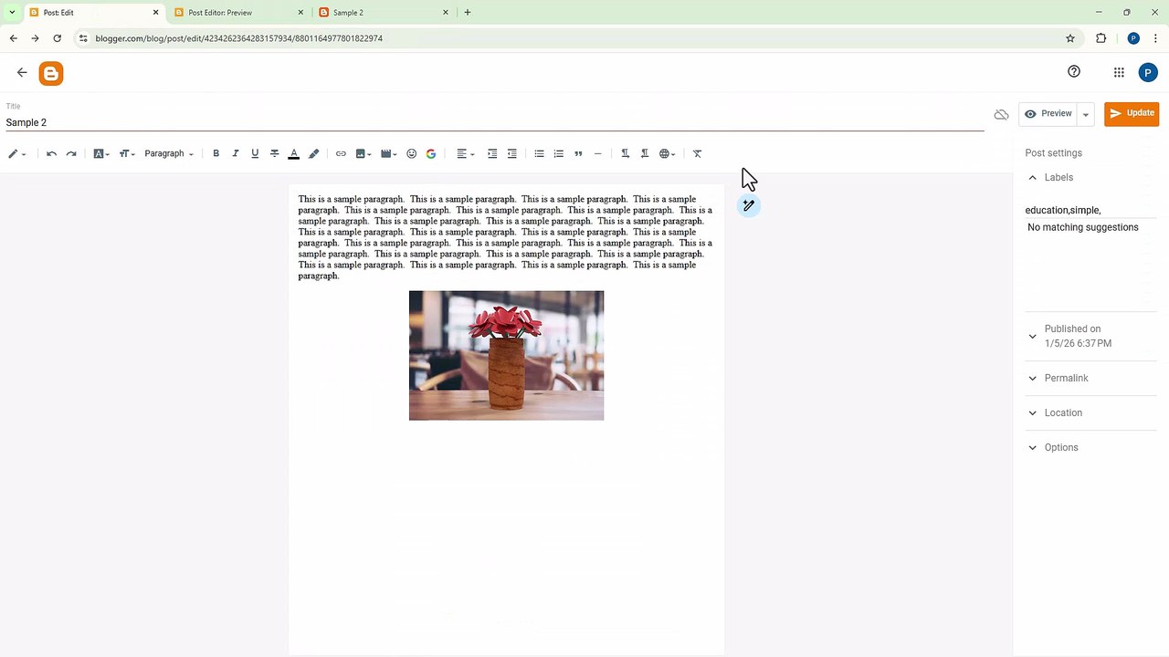Image resolution: width=1169 pixels, height=657 pixels.
Task: Go back in browser history
Action: tap(13, 38)
